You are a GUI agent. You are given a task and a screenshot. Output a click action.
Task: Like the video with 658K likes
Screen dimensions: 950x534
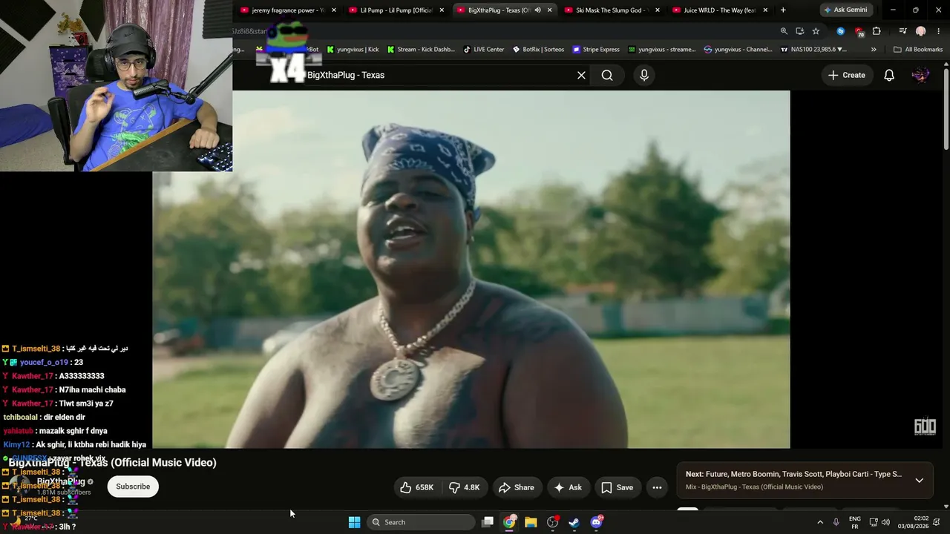pos(416,487)
